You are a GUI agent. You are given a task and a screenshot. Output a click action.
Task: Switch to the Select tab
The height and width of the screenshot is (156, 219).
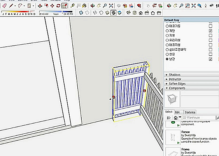(x=169, y=112)
